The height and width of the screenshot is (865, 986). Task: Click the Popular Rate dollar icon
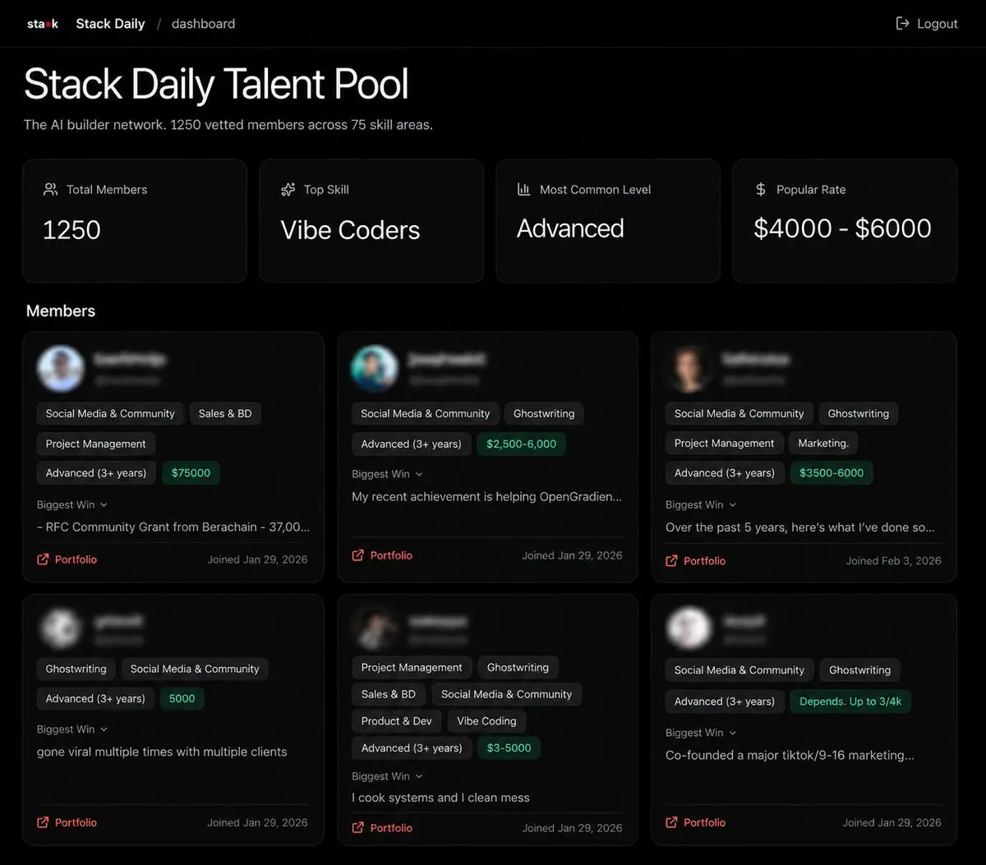pyautogui.click(x=760, y=189)
